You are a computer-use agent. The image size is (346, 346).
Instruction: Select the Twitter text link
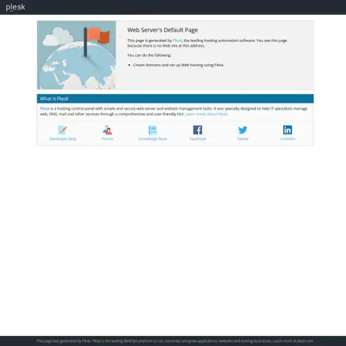(x=243, y=139)
